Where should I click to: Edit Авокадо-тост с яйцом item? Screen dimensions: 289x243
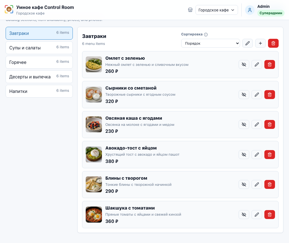(x=257, y=155)
